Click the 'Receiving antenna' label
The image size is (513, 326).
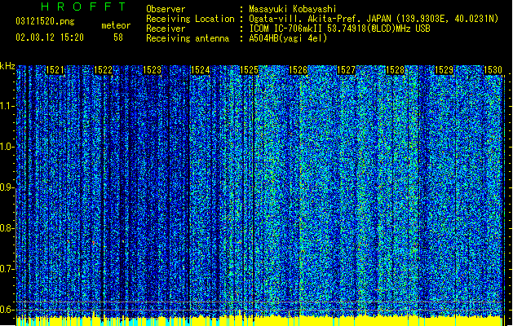tap(188, 38)
